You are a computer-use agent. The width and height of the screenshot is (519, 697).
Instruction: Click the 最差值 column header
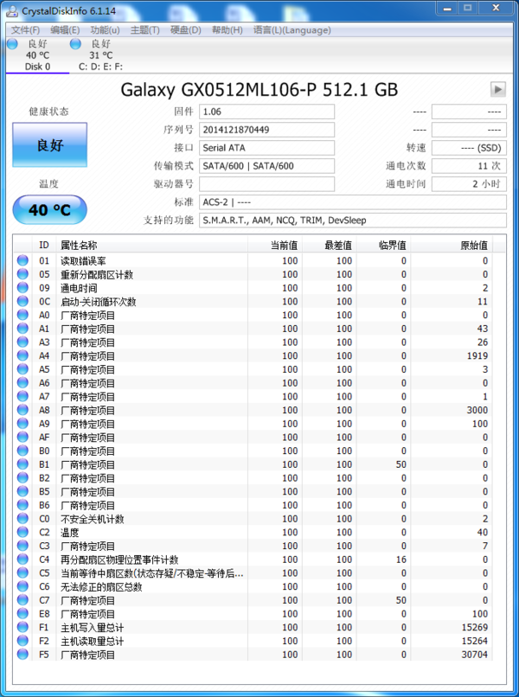(329, 245)
